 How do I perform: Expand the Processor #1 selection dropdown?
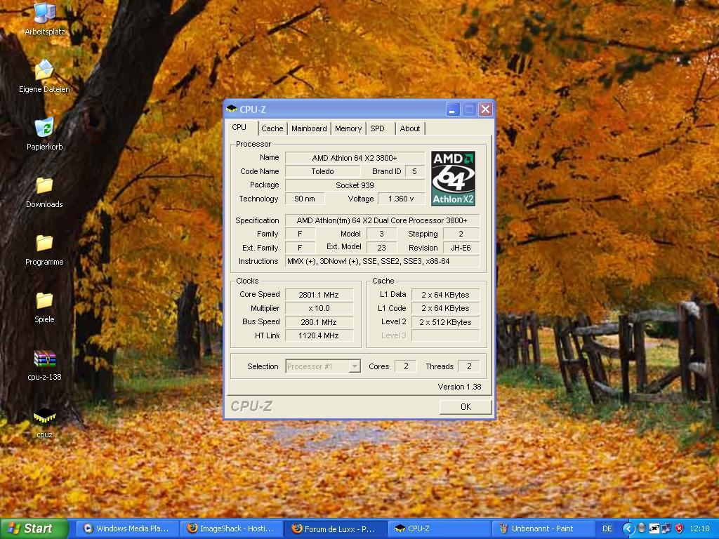tap(354, 366)
